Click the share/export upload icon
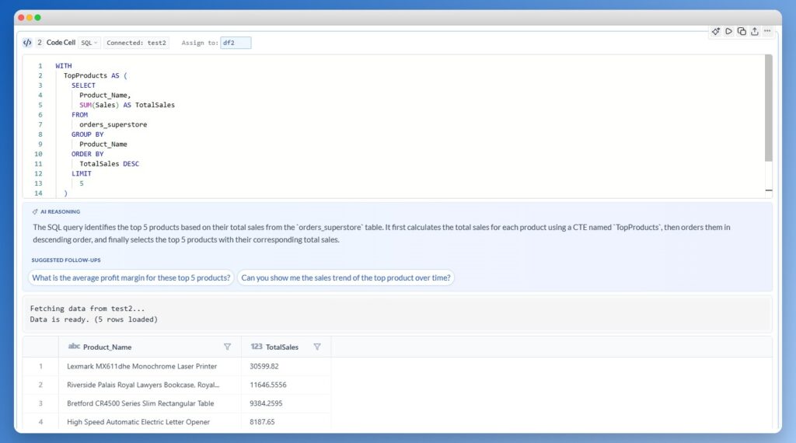The width and height of the screenshot is (796, 443). click(755, 31)
